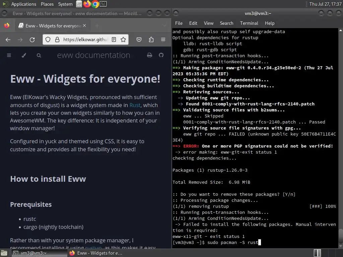Expand list all tabs chevron
343x257 pixels.
(164, 26)
